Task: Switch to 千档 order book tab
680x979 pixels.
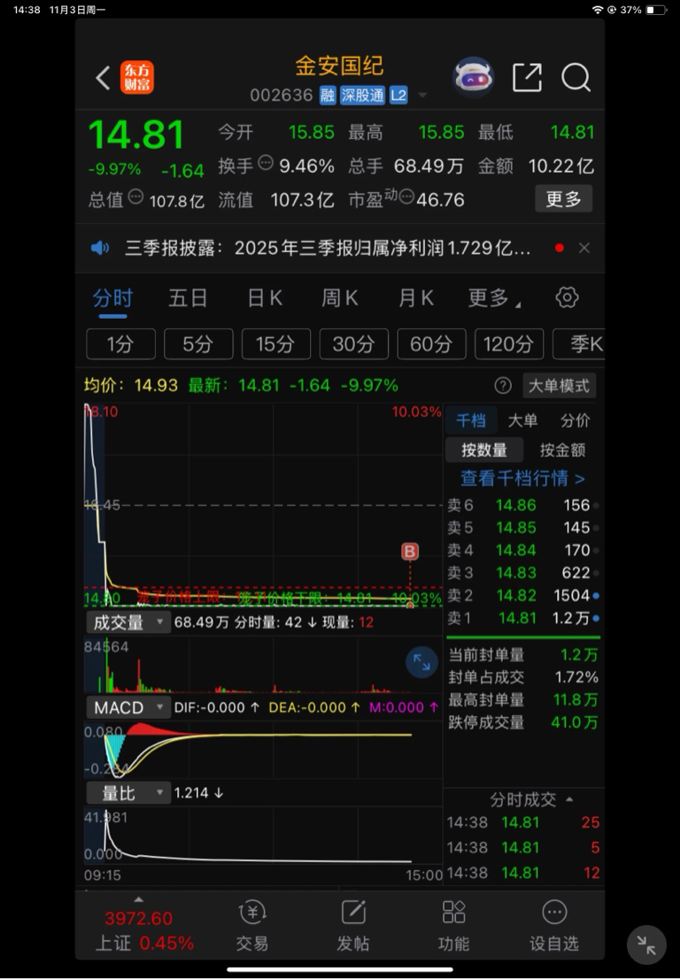Action: 471,420
